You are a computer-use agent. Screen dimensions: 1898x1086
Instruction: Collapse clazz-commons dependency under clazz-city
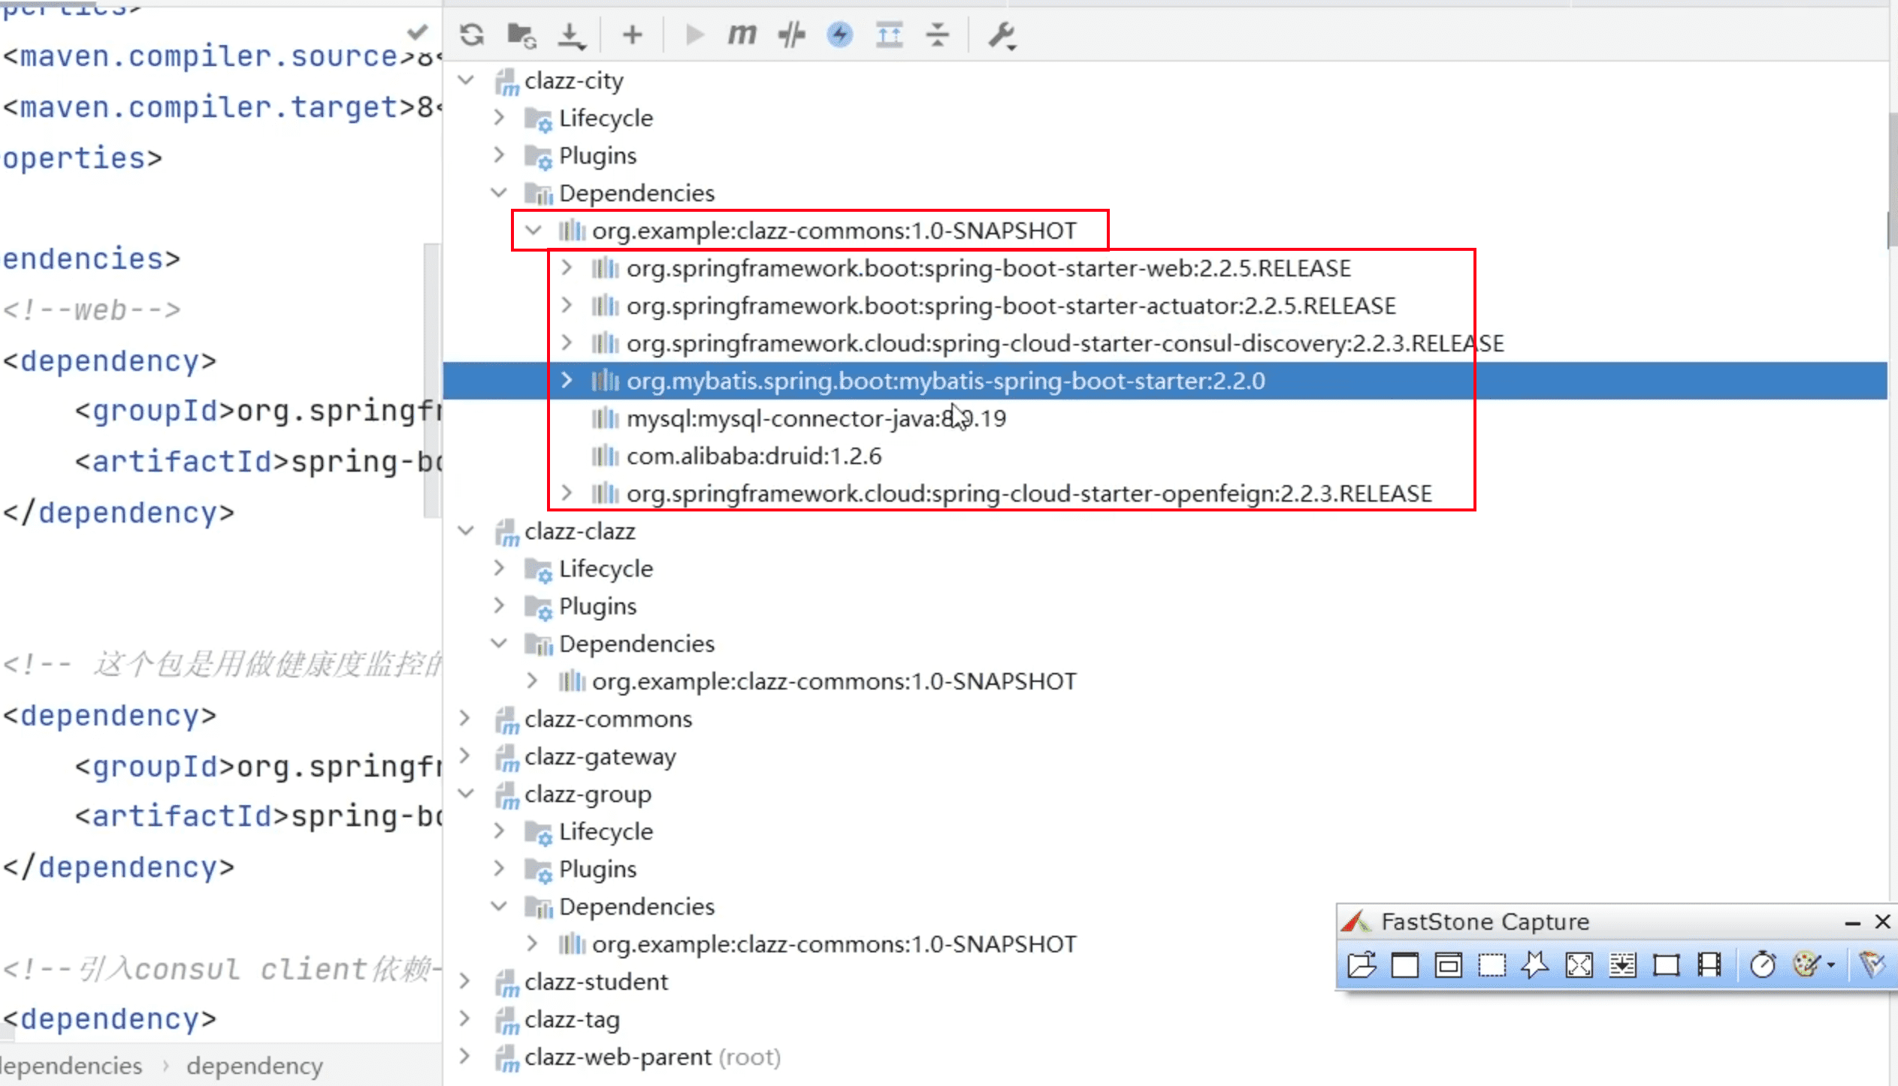pos(533,230)
